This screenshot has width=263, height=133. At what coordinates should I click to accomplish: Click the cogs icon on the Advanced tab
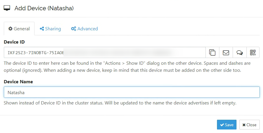point(73,29)
